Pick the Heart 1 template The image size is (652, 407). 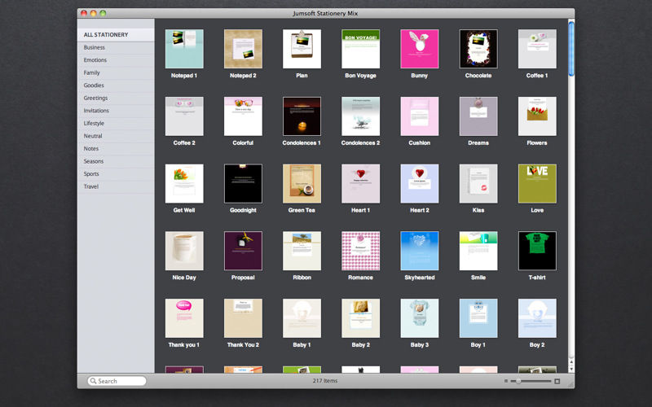click(360, 184)
